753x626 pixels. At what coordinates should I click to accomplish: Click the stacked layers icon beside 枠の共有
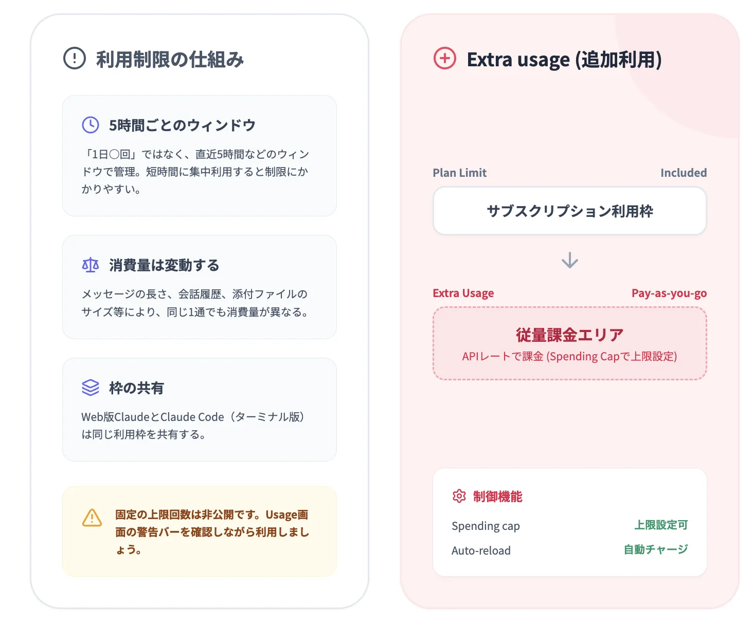tap(90, 388)
